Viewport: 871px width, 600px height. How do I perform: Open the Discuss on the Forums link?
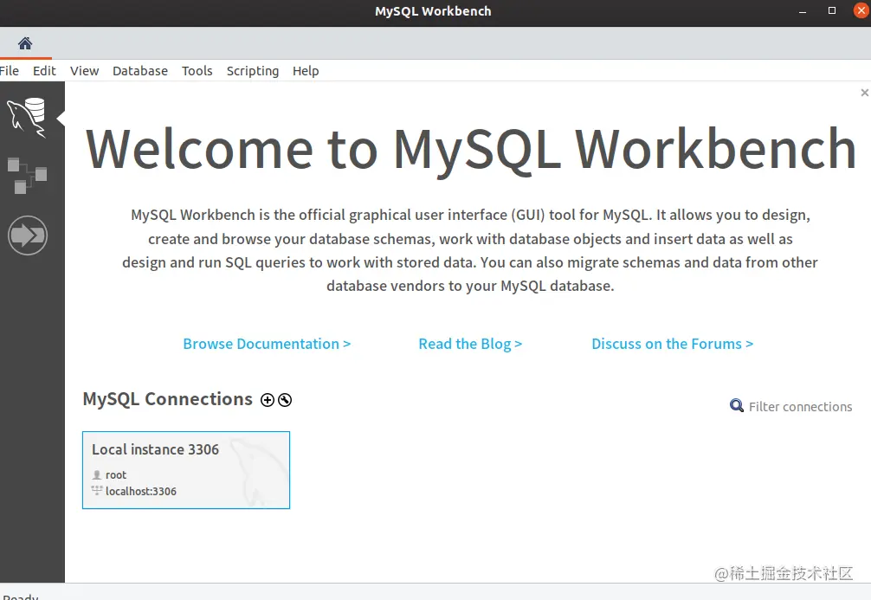coord(672,344)
